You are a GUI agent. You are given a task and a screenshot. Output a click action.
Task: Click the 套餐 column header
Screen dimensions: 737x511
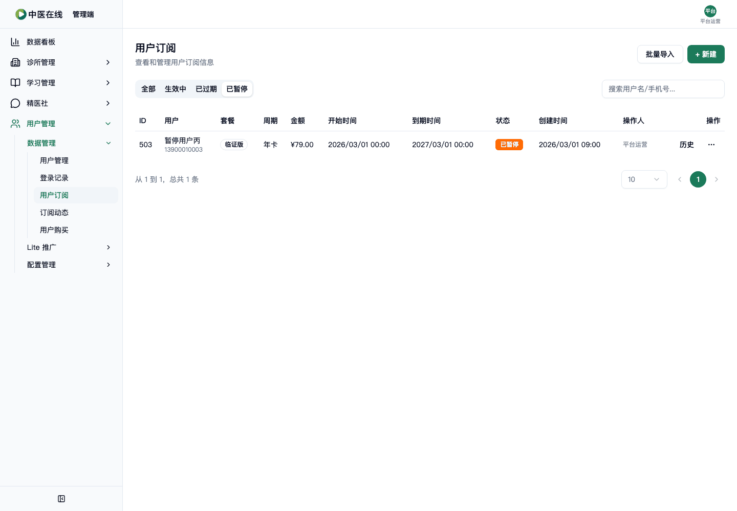tap(227, 121)
